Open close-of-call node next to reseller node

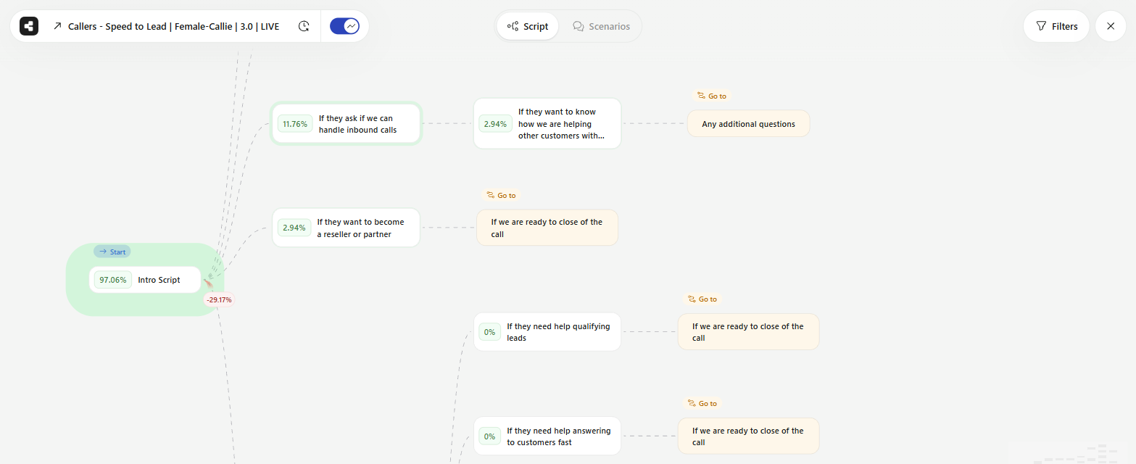tap(547, 228)
